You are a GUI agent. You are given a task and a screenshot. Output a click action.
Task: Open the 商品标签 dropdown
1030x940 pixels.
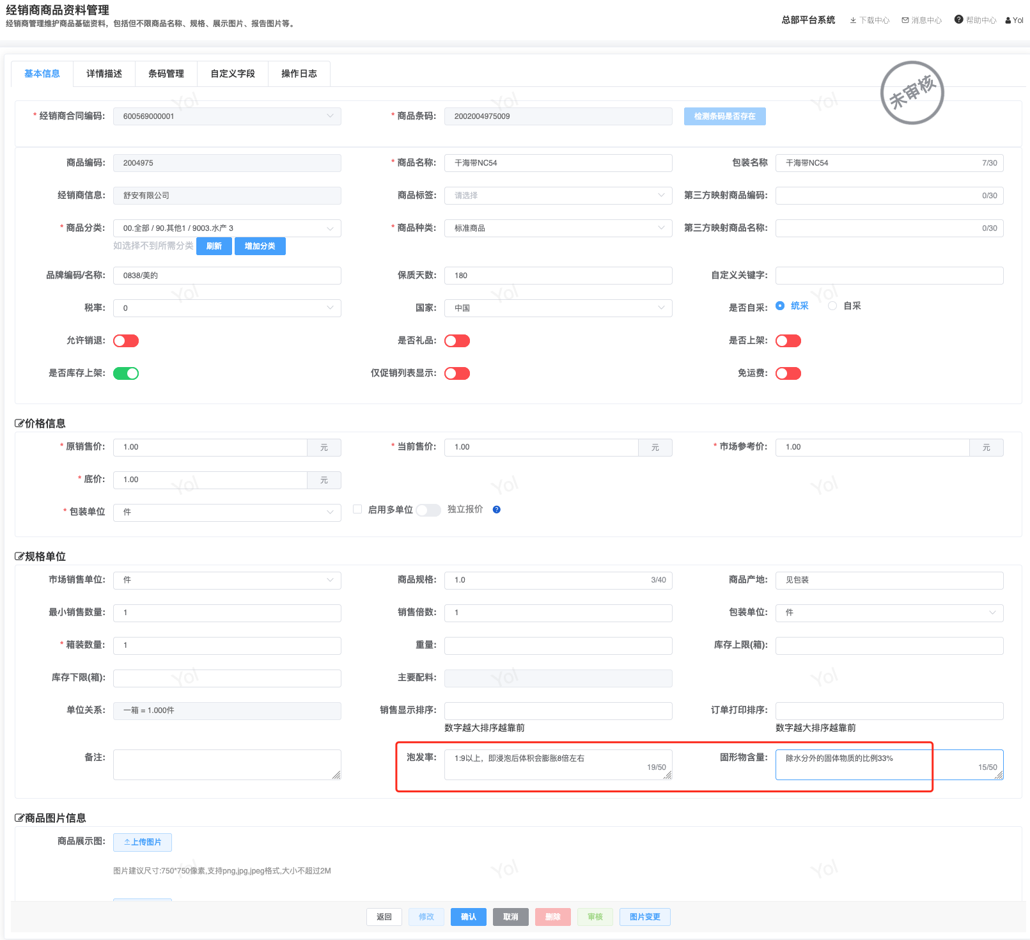558,196
